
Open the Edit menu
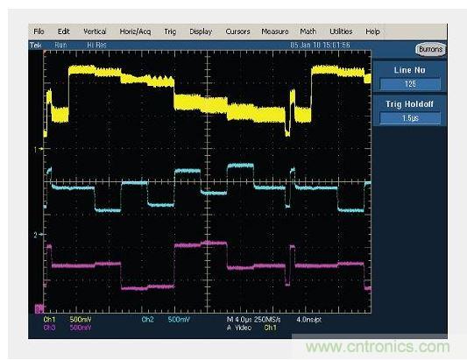click(x=63, y=32)
